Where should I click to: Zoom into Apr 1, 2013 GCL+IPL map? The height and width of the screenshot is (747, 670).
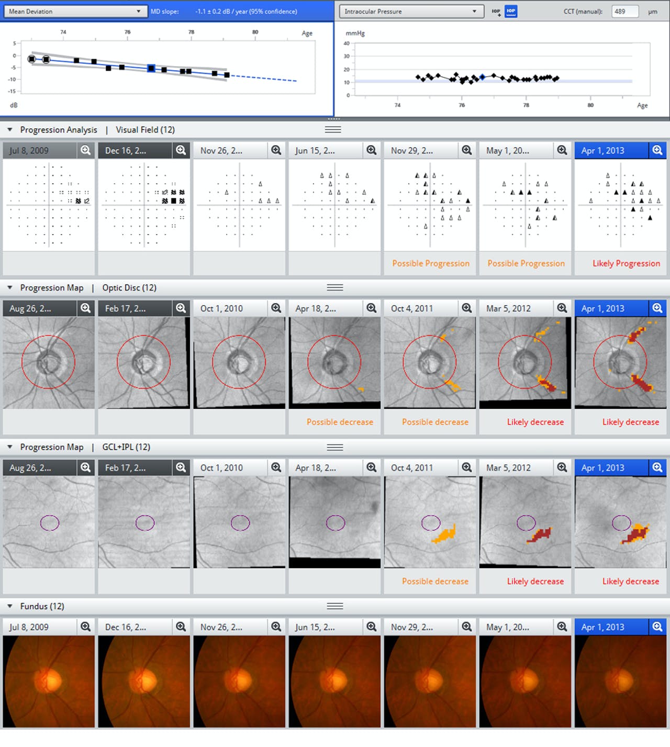tap(657, 468)
